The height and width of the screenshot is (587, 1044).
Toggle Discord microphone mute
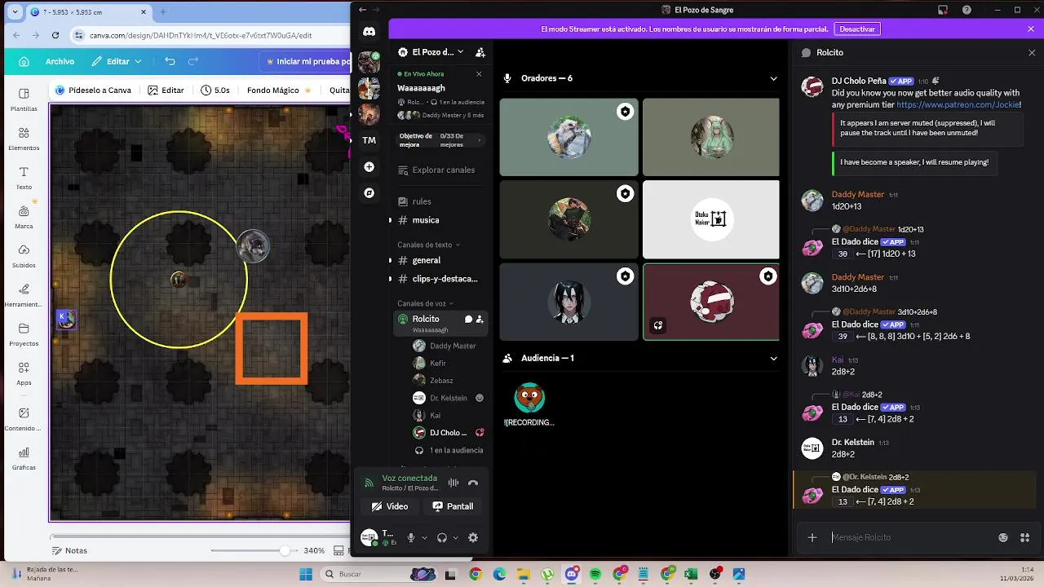pyautogui.click(x=411, y=537)
